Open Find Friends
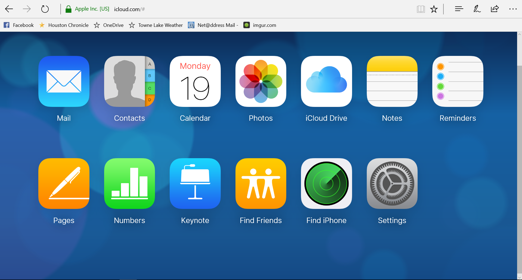 261,183
